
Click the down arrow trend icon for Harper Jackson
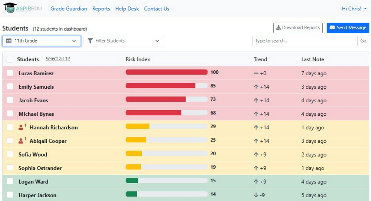tap(256, 195)
